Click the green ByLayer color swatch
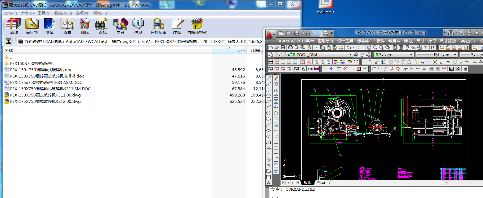Viewport: 483px width, 198px height. tap(377, 55)
